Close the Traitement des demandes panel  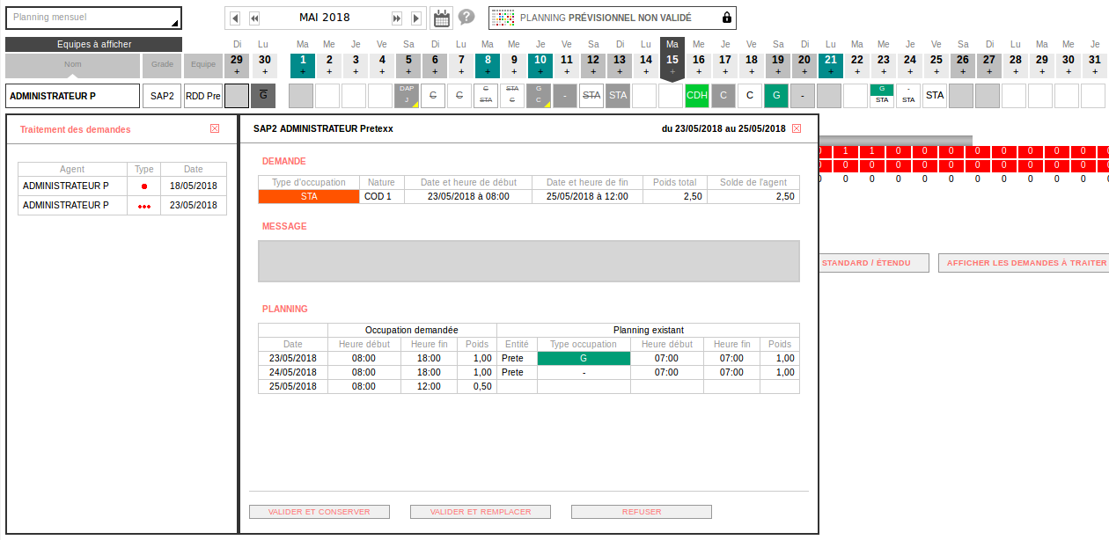[215, 128]
